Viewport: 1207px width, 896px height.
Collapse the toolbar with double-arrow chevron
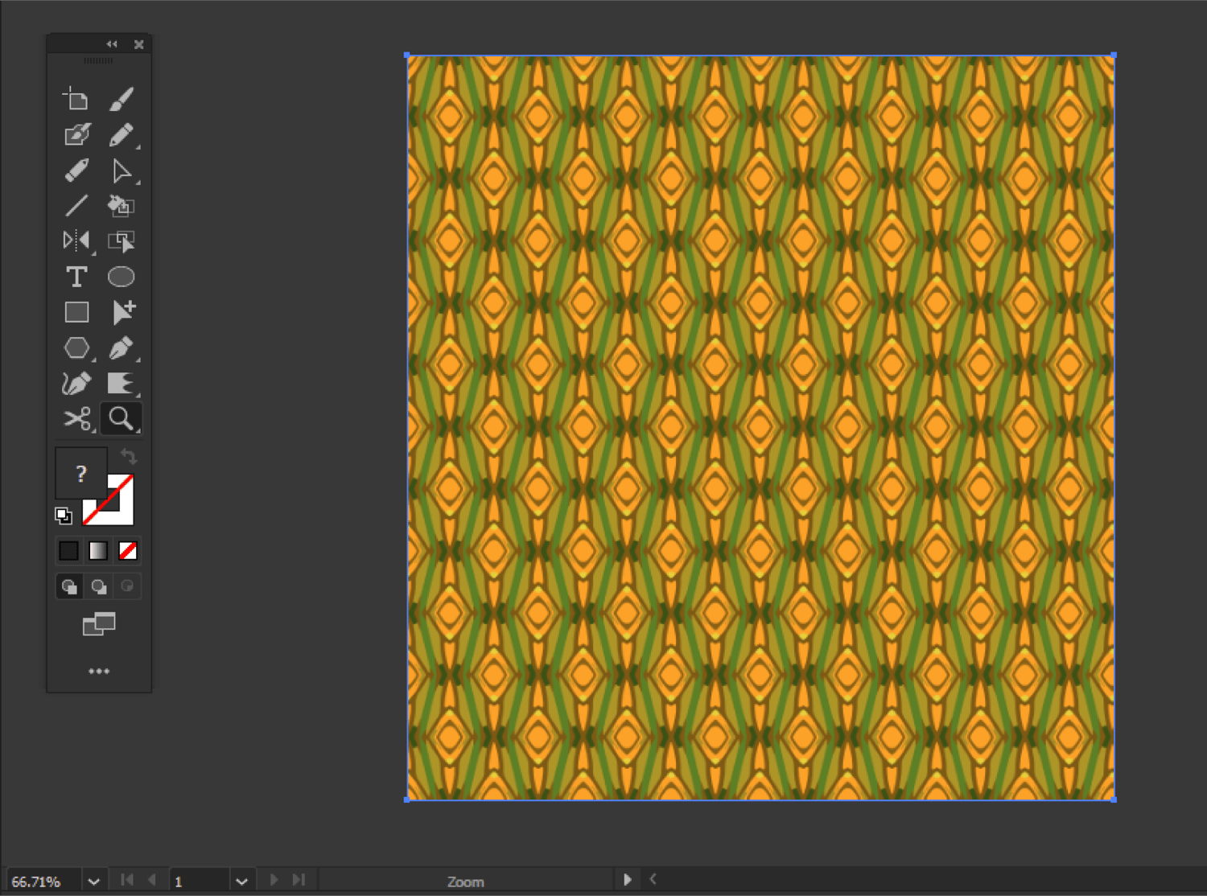click(x=112, y=44)
